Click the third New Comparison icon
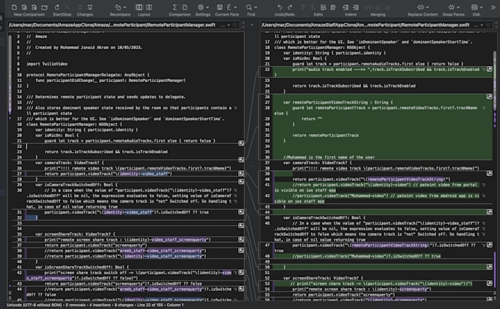This screenshot has height=309, width=500. click(34, 7)
